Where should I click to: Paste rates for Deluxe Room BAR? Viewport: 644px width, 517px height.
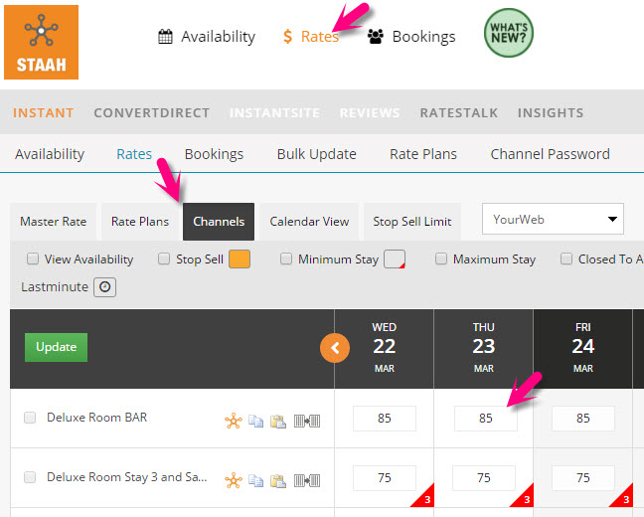coord(278,422)
